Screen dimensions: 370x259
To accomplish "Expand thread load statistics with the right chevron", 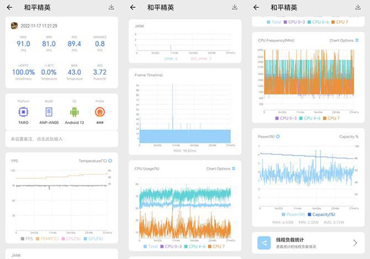I will pyautogui.click(x=355, y=242).
